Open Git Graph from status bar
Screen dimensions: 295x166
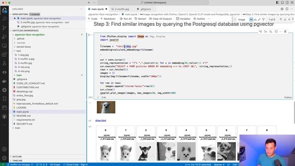point(55,165)
